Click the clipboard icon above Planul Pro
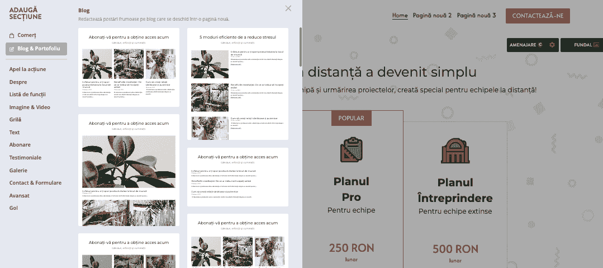Image resolution: width=603 pixels, height=268 pixels. [x=351, y=149]
